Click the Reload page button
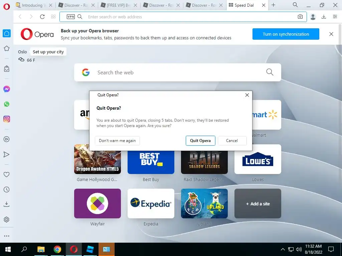 coord(42,17)
